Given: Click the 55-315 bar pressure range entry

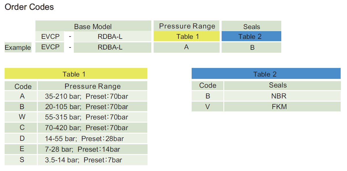Looking at the screenshot, I should (86, 117).
